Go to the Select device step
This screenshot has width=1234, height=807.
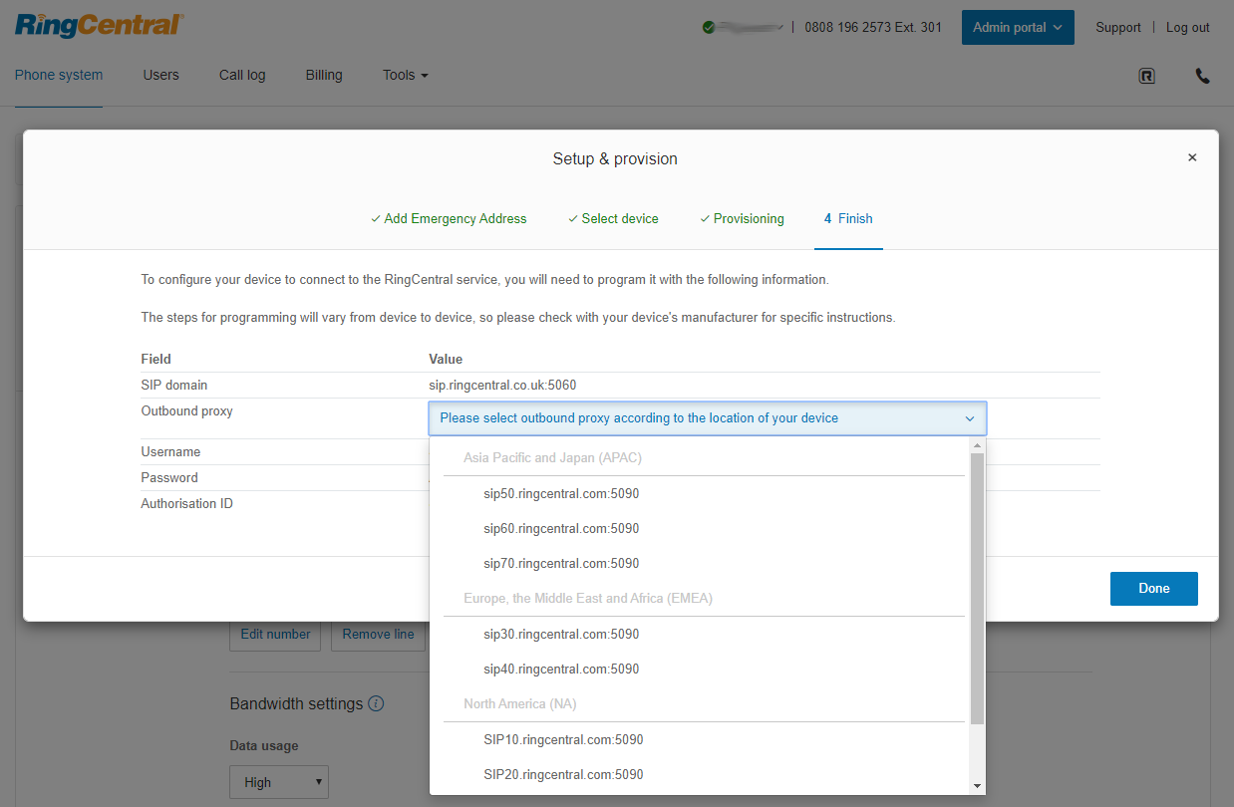613,218
